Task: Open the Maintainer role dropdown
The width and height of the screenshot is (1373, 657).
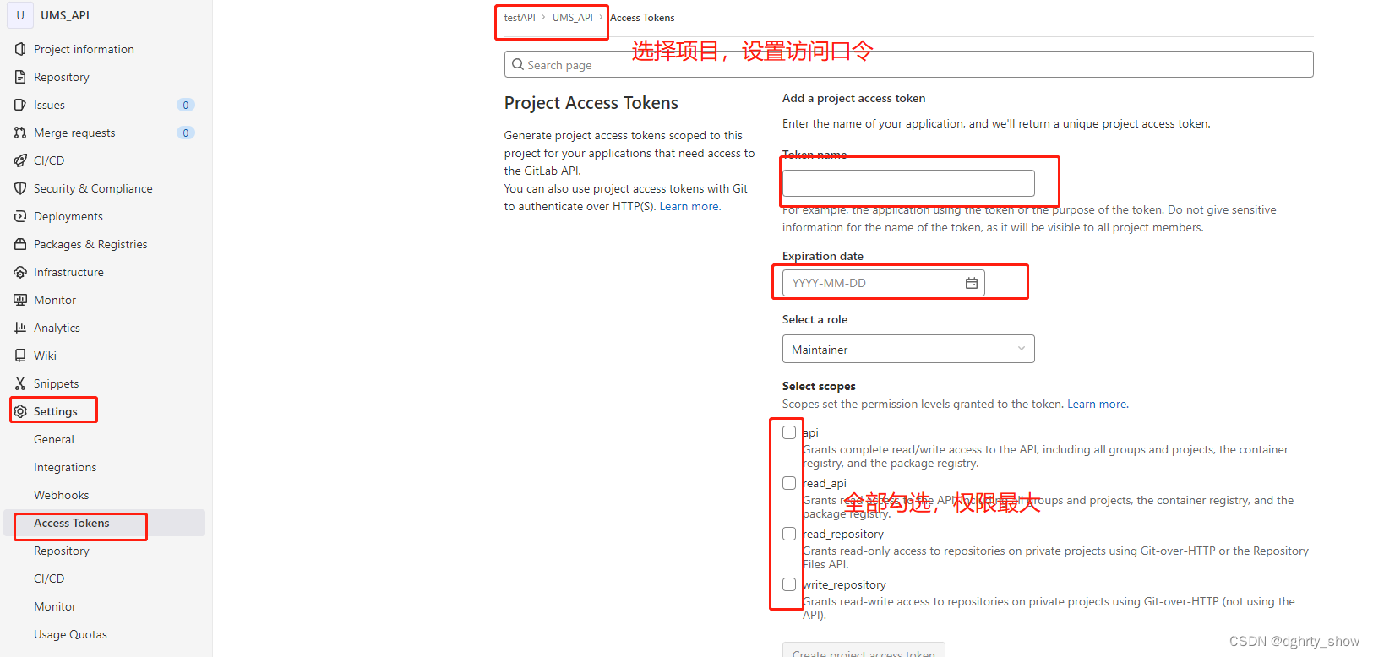Action: [x=908, y=349]
